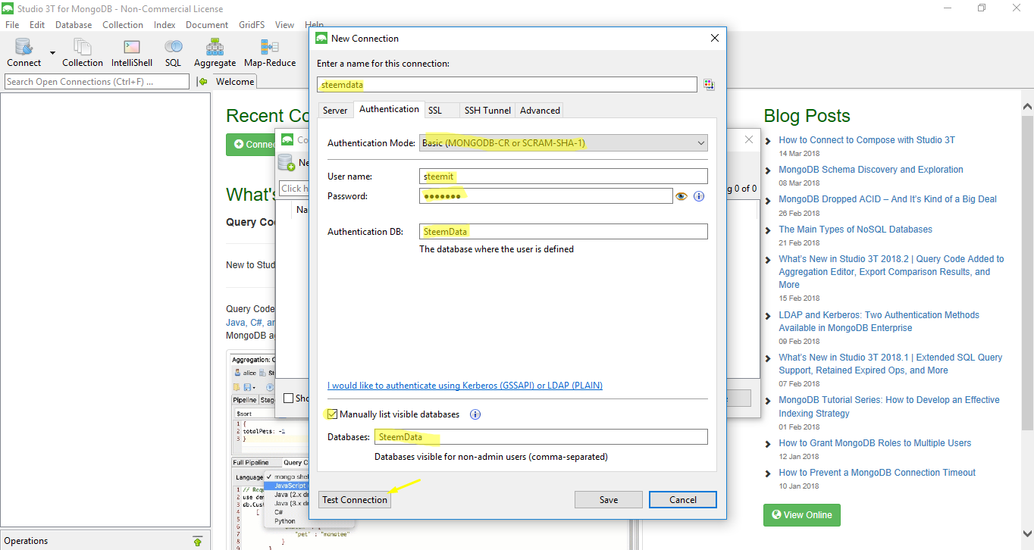
Task: Open the Database menu
Action: coord(74,25)
